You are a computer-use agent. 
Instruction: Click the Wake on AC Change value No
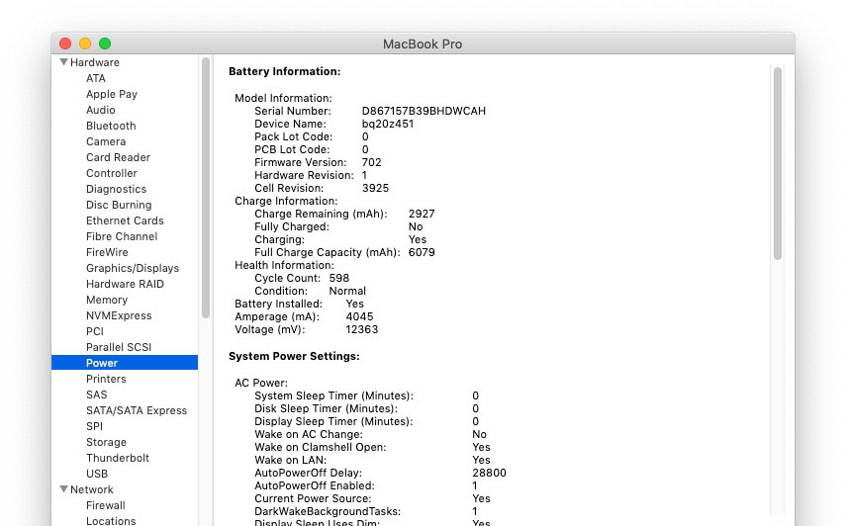(479, 435)
